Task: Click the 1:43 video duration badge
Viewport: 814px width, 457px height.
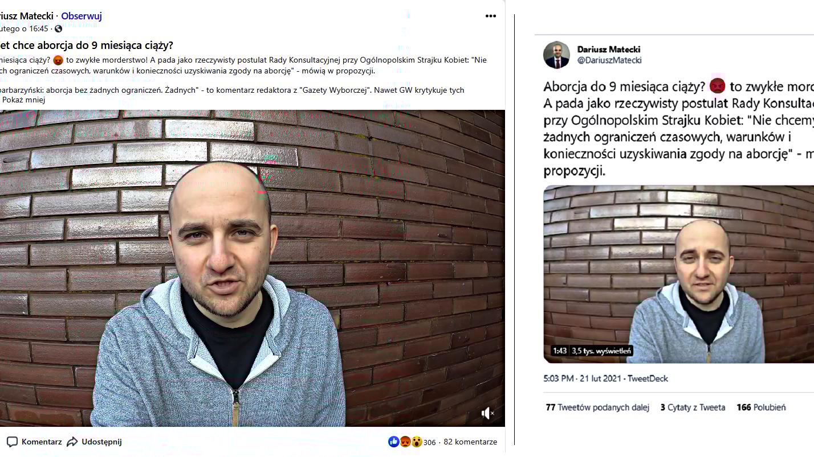Action: (559, 351)
